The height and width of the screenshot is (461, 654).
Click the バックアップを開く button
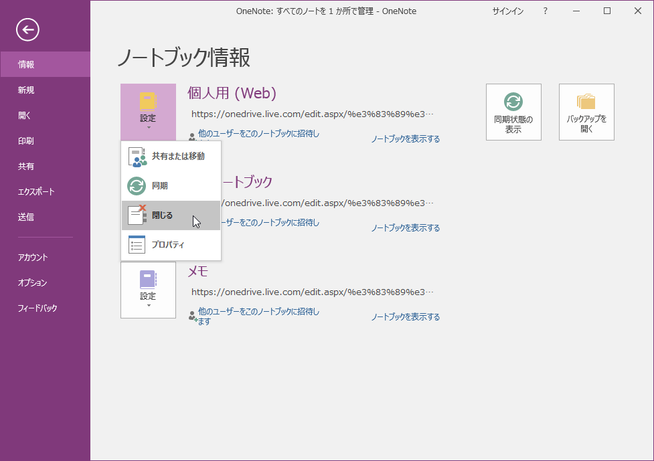pos(586,112)
